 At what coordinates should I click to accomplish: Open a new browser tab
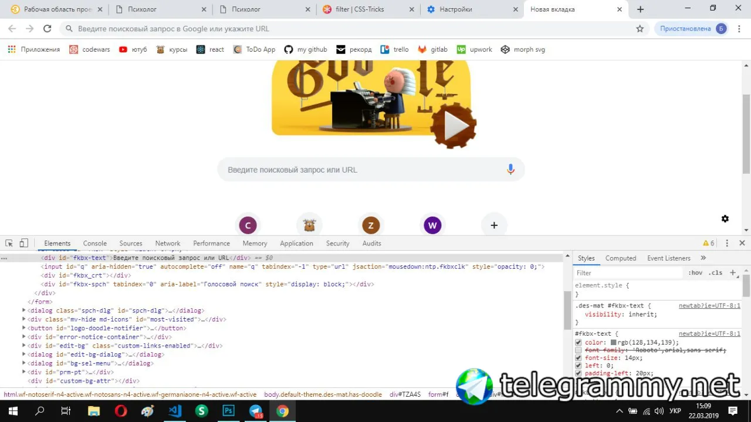tap(640, 9)
